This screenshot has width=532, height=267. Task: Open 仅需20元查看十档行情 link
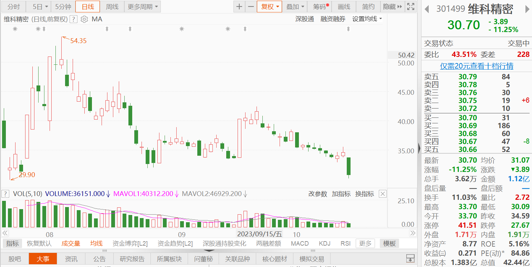(477, 66)
